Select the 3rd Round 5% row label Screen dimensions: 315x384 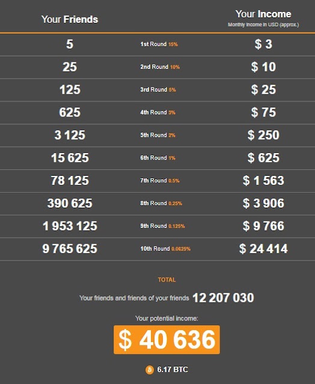(158, 89)
